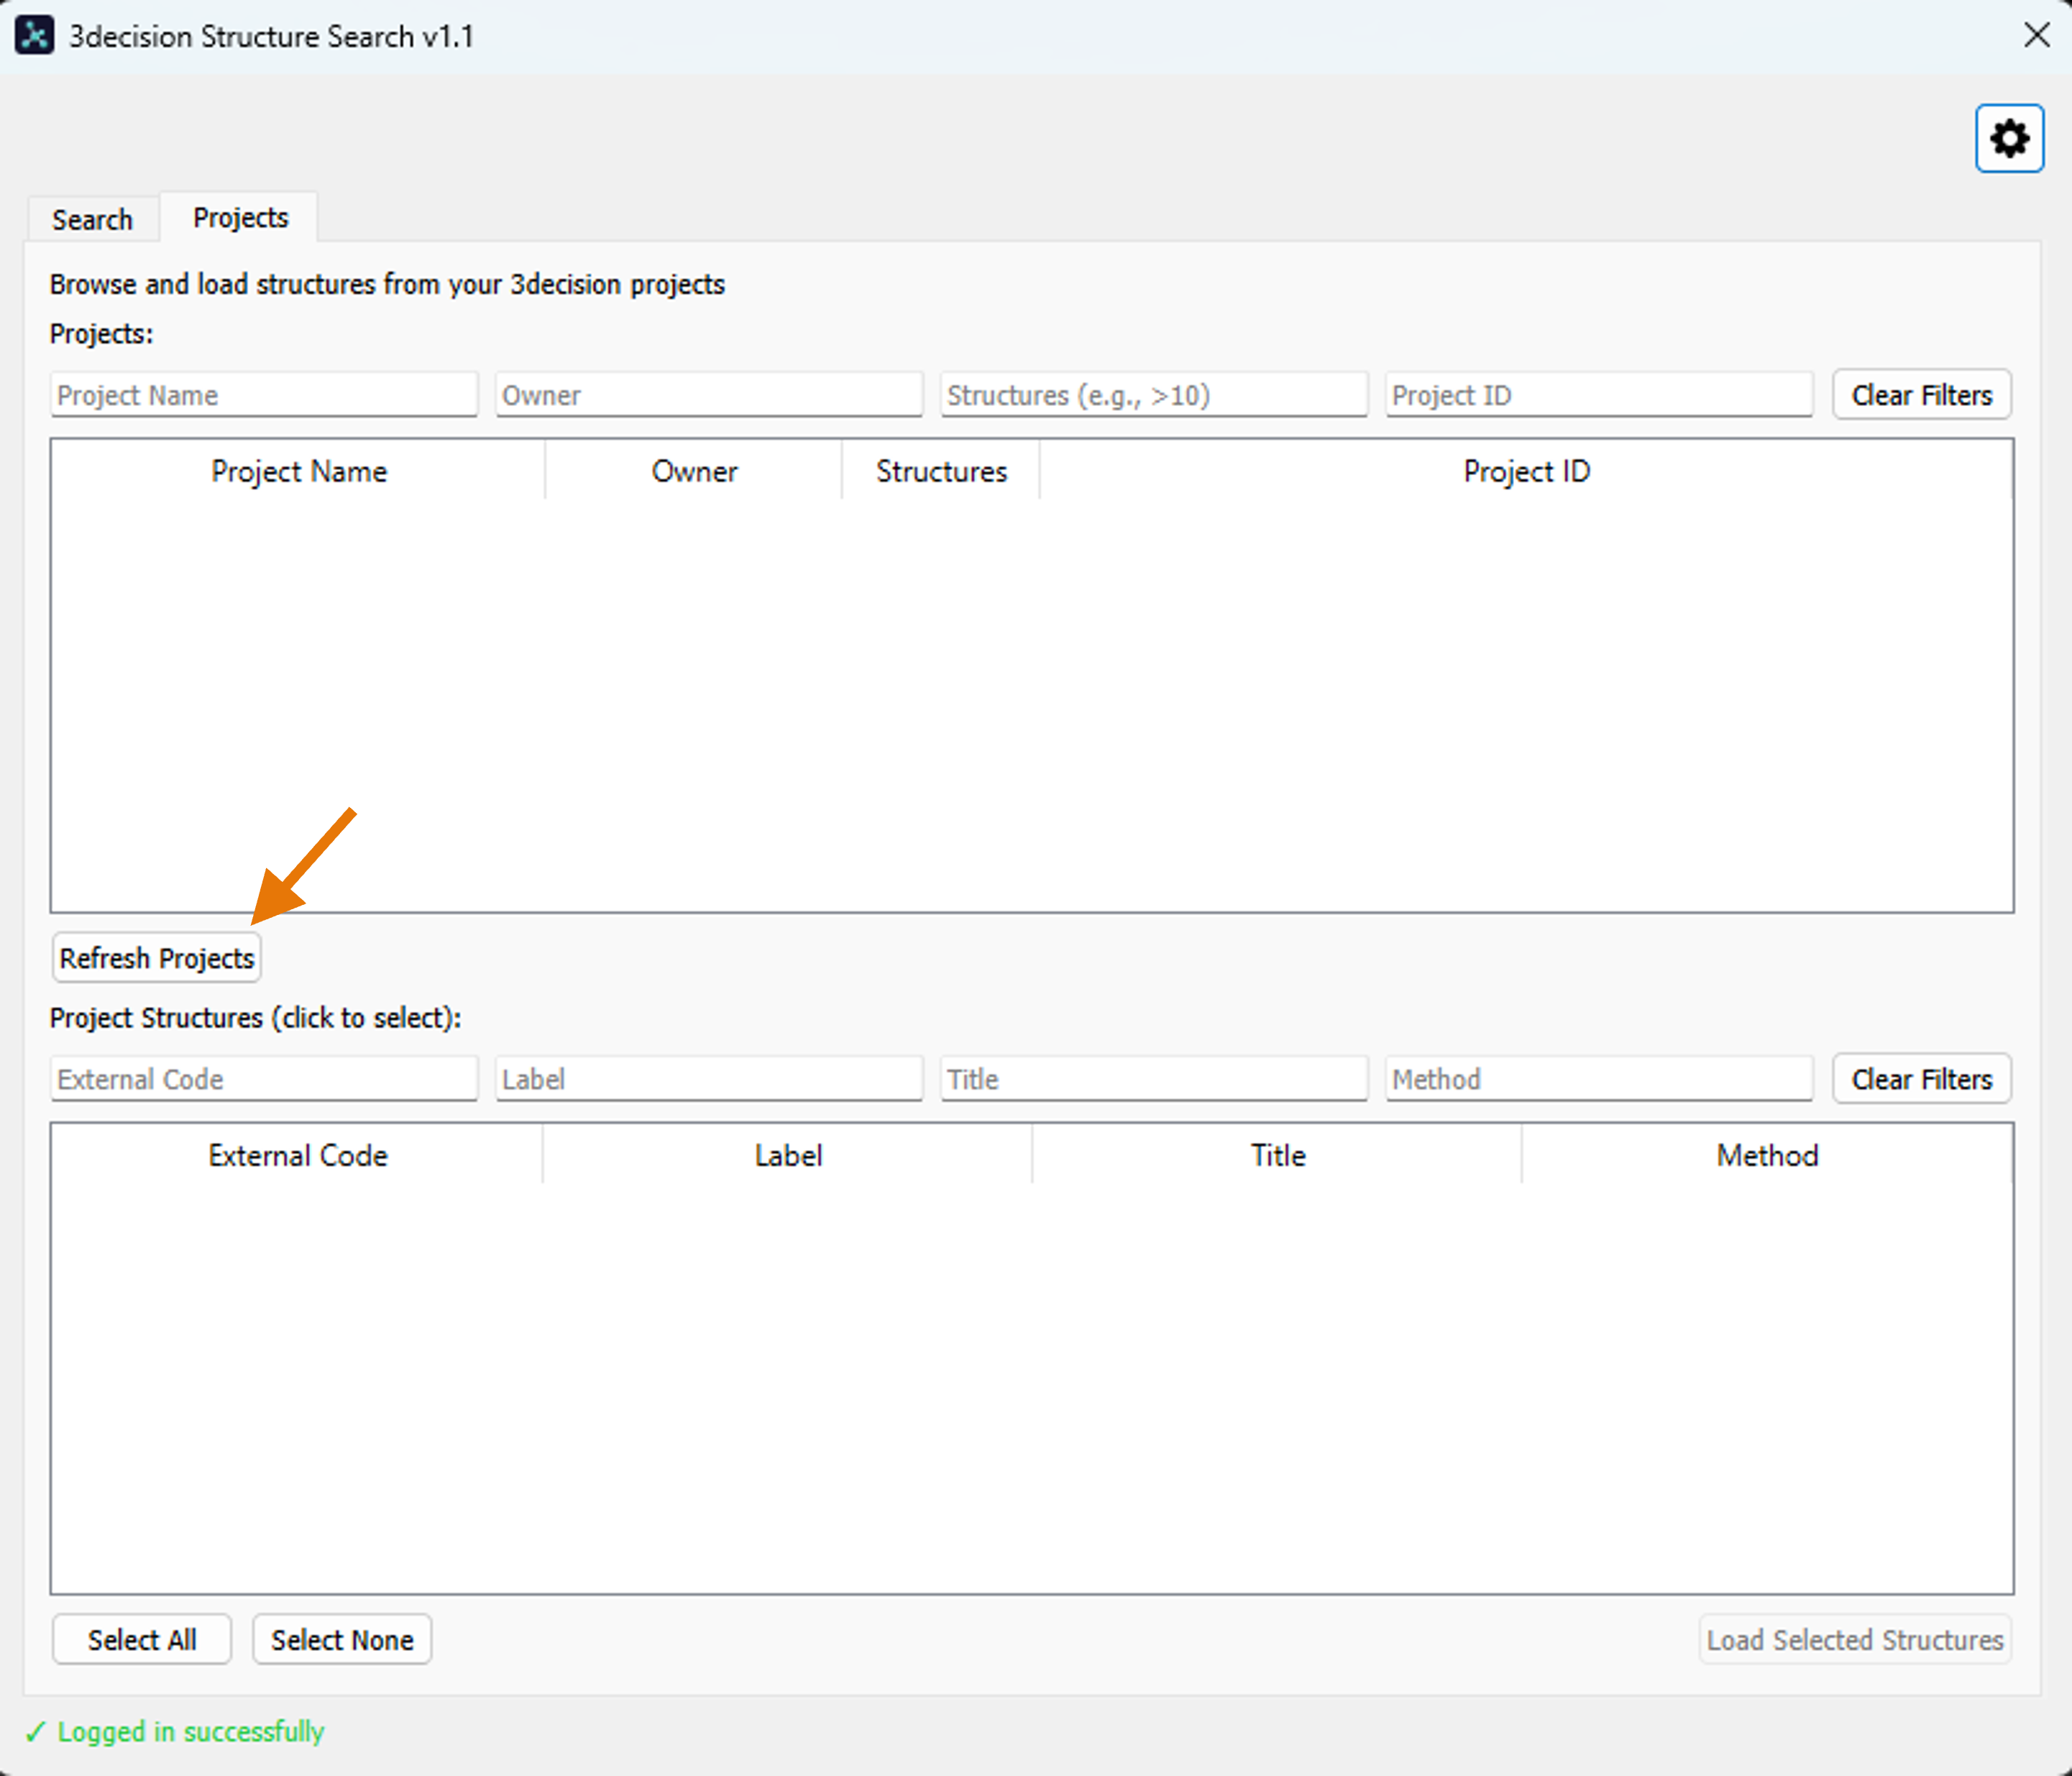2072x1776 pixels.
Task: Click the Label filter input
Action: click(708, 1078)
